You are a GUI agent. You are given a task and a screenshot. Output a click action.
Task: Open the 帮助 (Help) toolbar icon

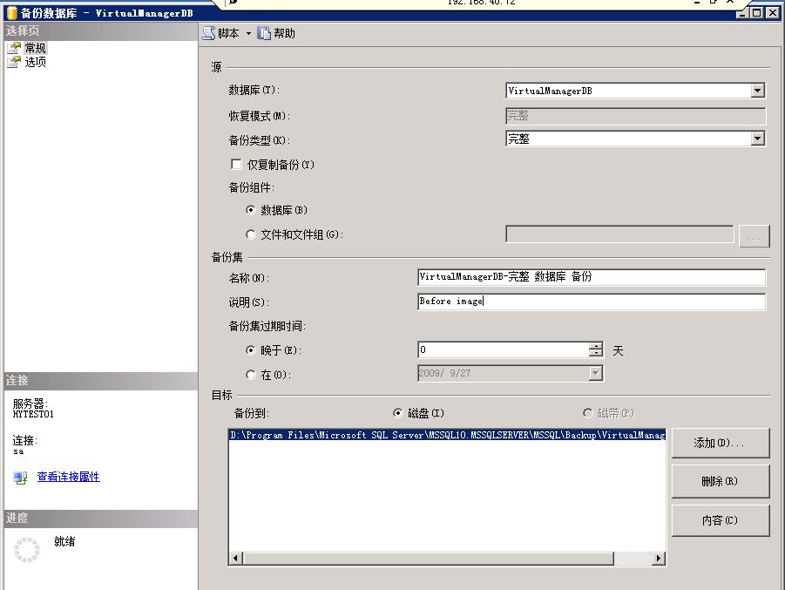(x=265, y=33)
